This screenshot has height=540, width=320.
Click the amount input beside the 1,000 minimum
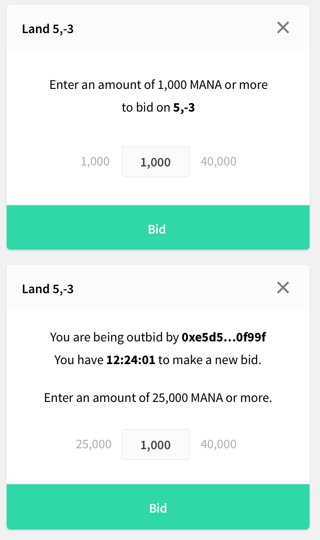click(156, 162)
